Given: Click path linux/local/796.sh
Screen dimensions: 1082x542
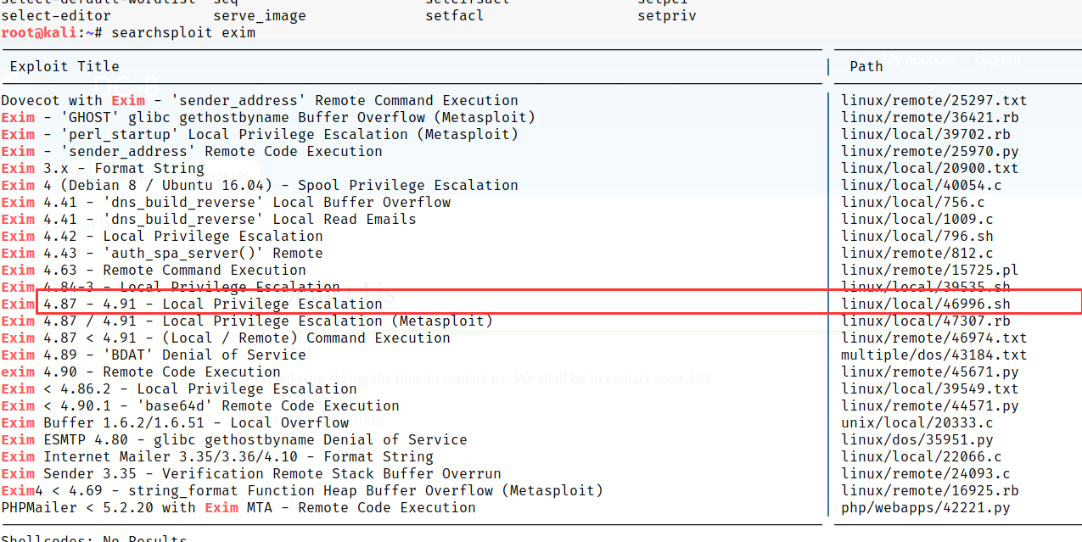Looking at the screenshot, I should 917,236.
